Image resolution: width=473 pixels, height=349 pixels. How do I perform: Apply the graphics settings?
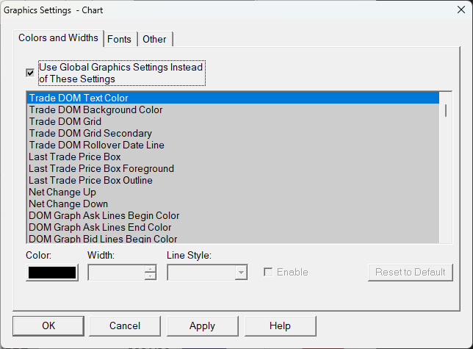tap(202, 325)
